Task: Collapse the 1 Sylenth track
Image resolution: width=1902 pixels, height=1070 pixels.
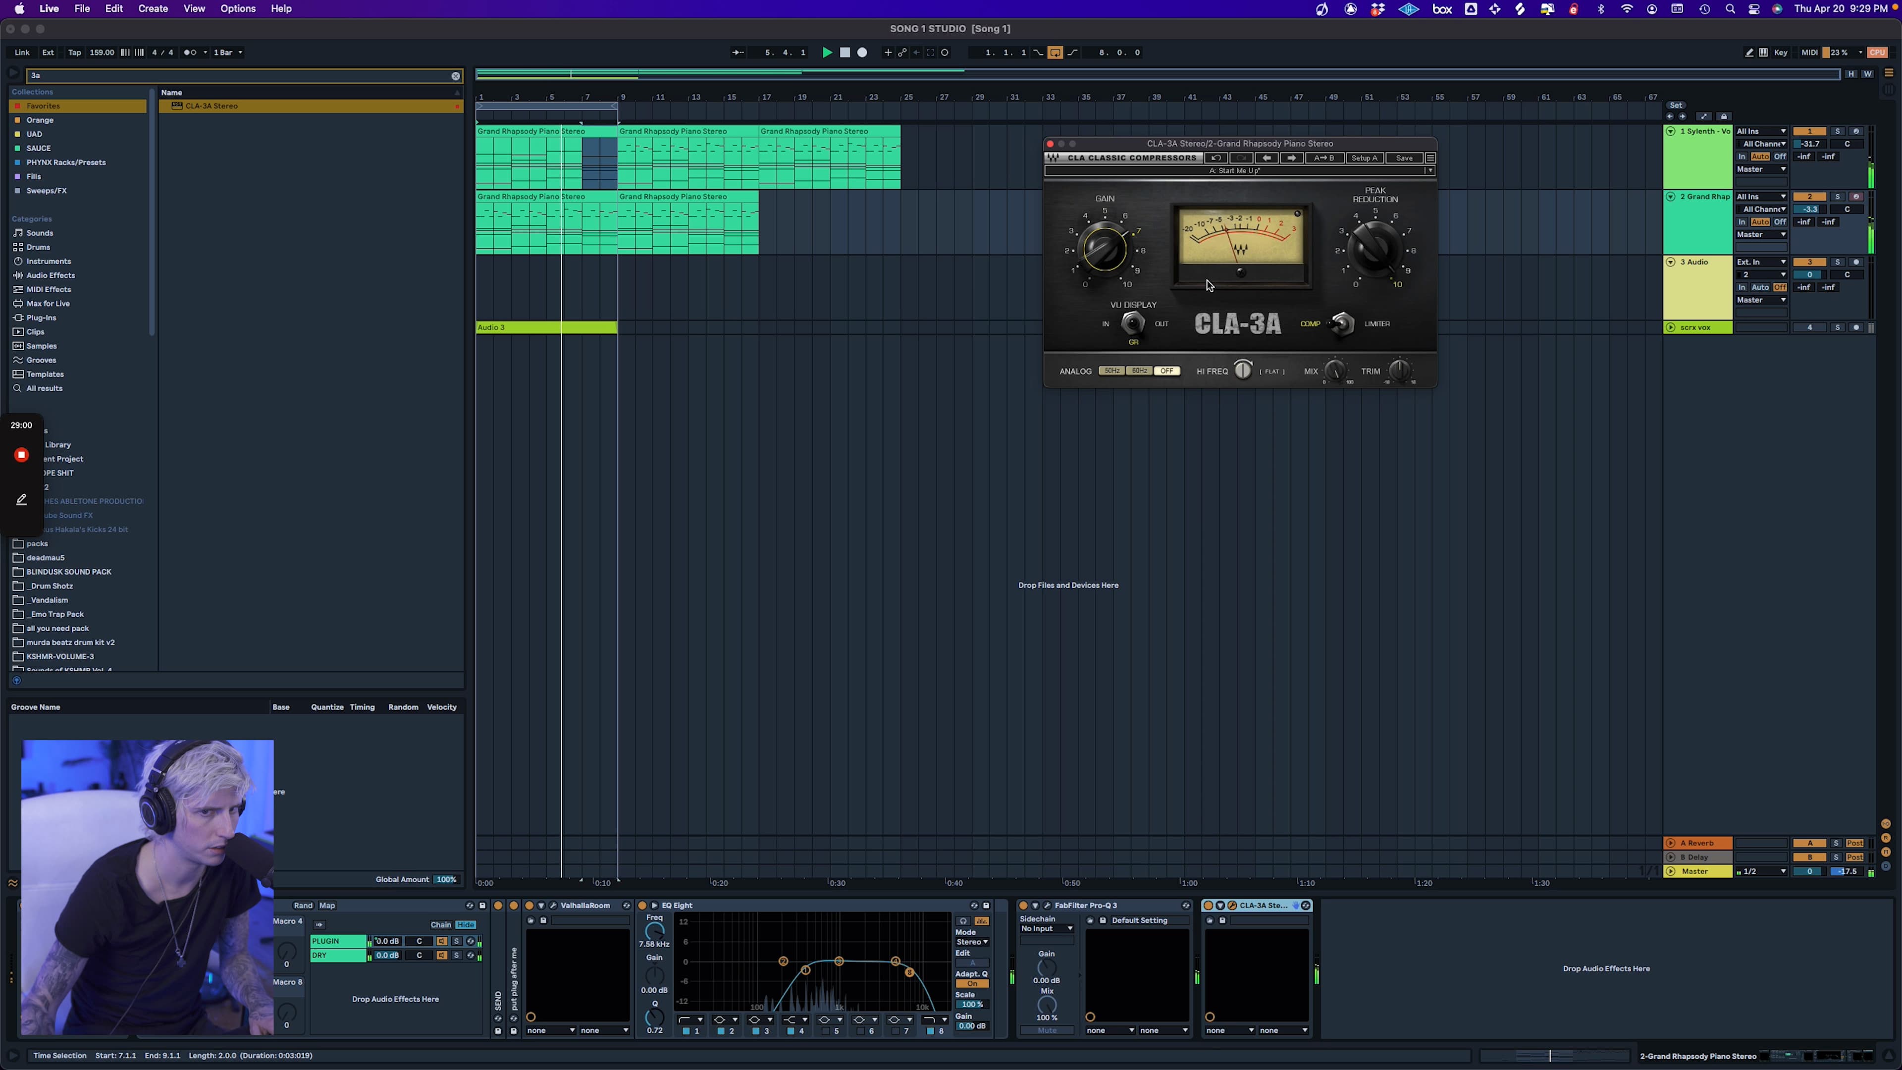Action: [1671, 131]
